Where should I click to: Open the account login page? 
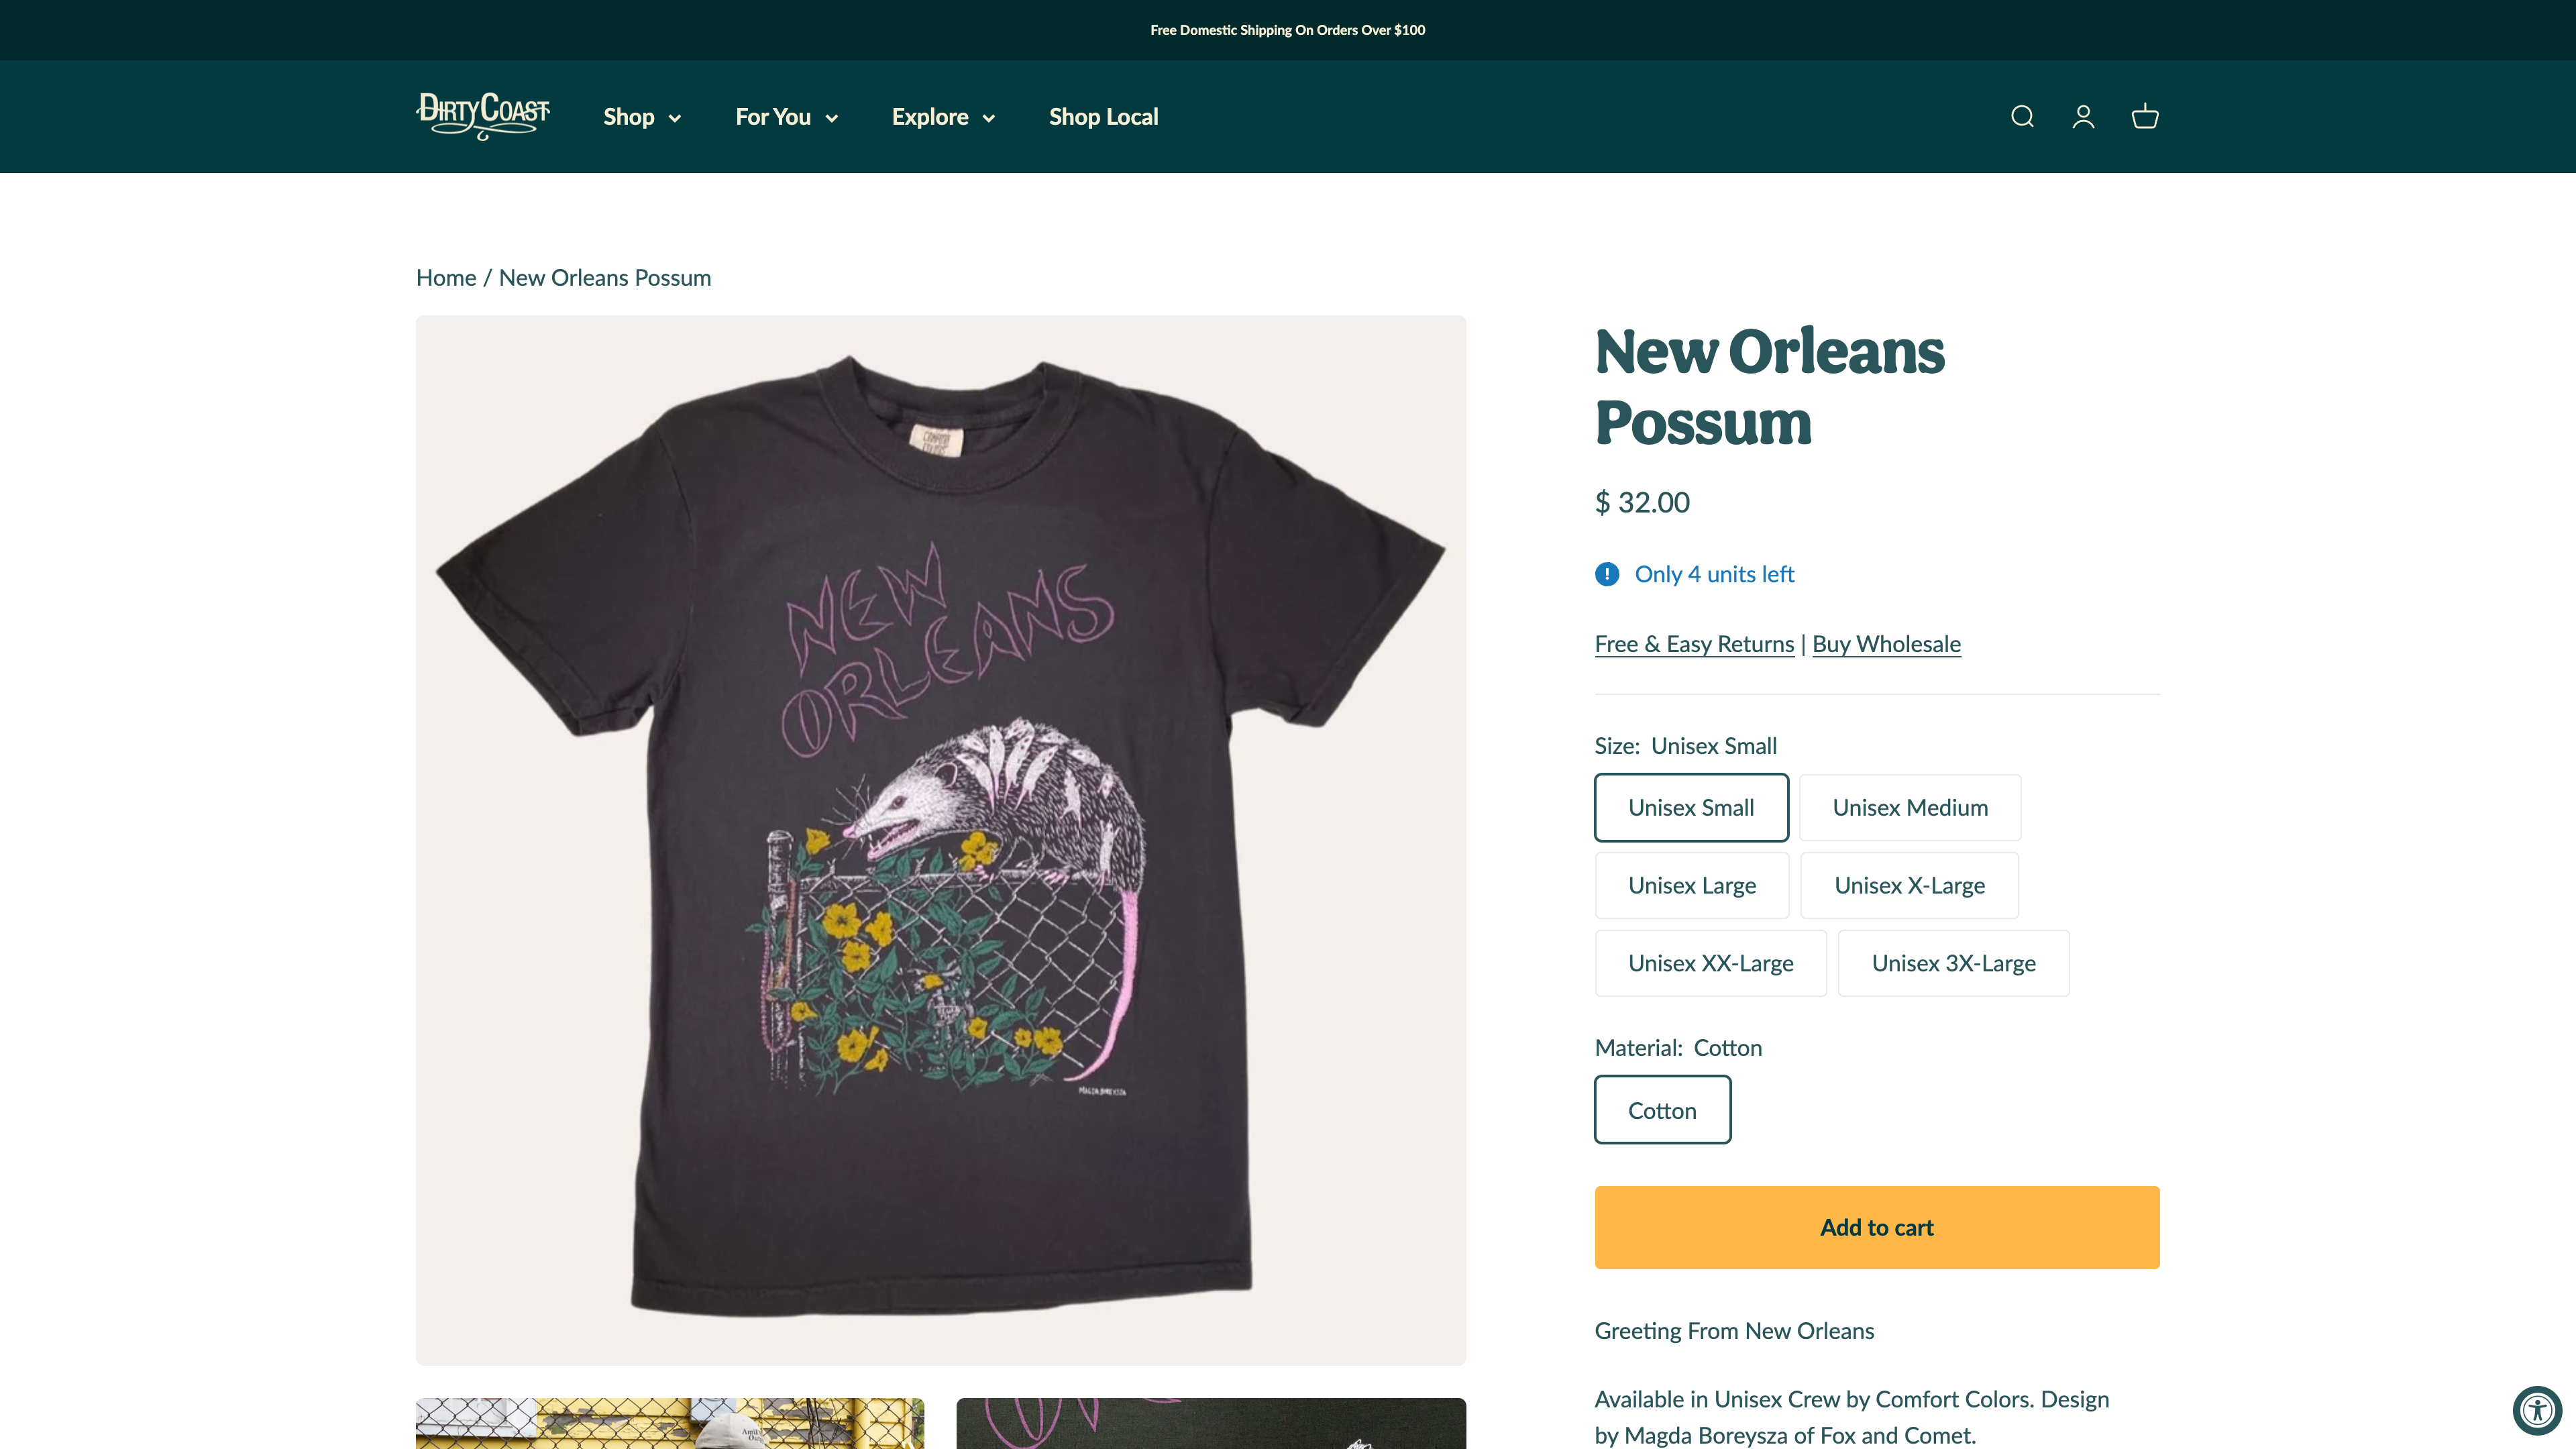2083,116
